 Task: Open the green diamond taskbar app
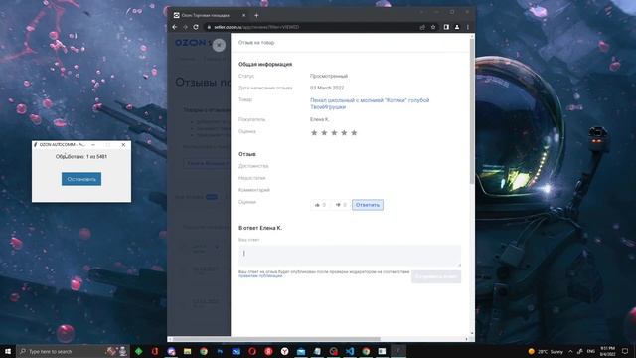tap(139, 351)
